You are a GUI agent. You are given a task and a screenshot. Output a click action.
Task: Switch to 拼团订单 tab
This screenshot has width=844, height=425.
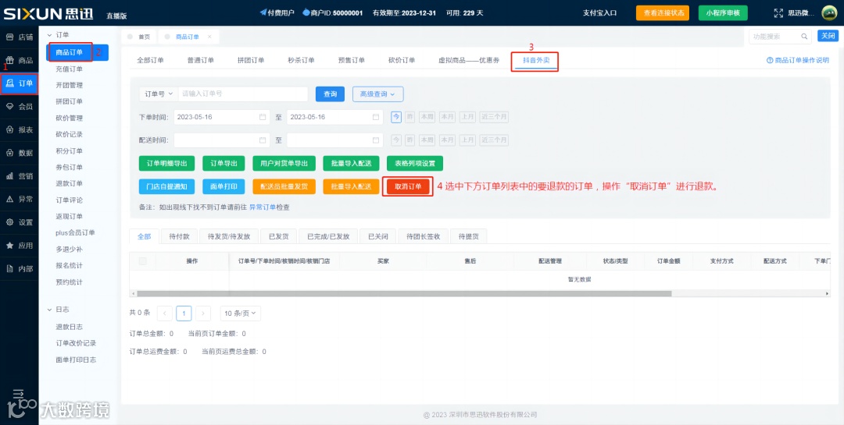pyautogui.click(x=251, y=60)
